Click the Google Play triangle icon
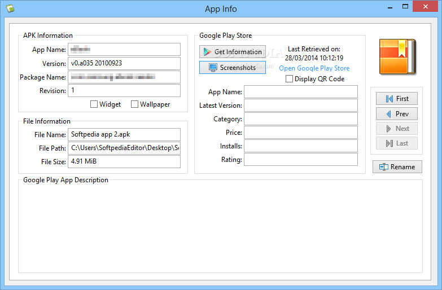The image size is (442, 290). pyautogui.click(x=208, y=51)
